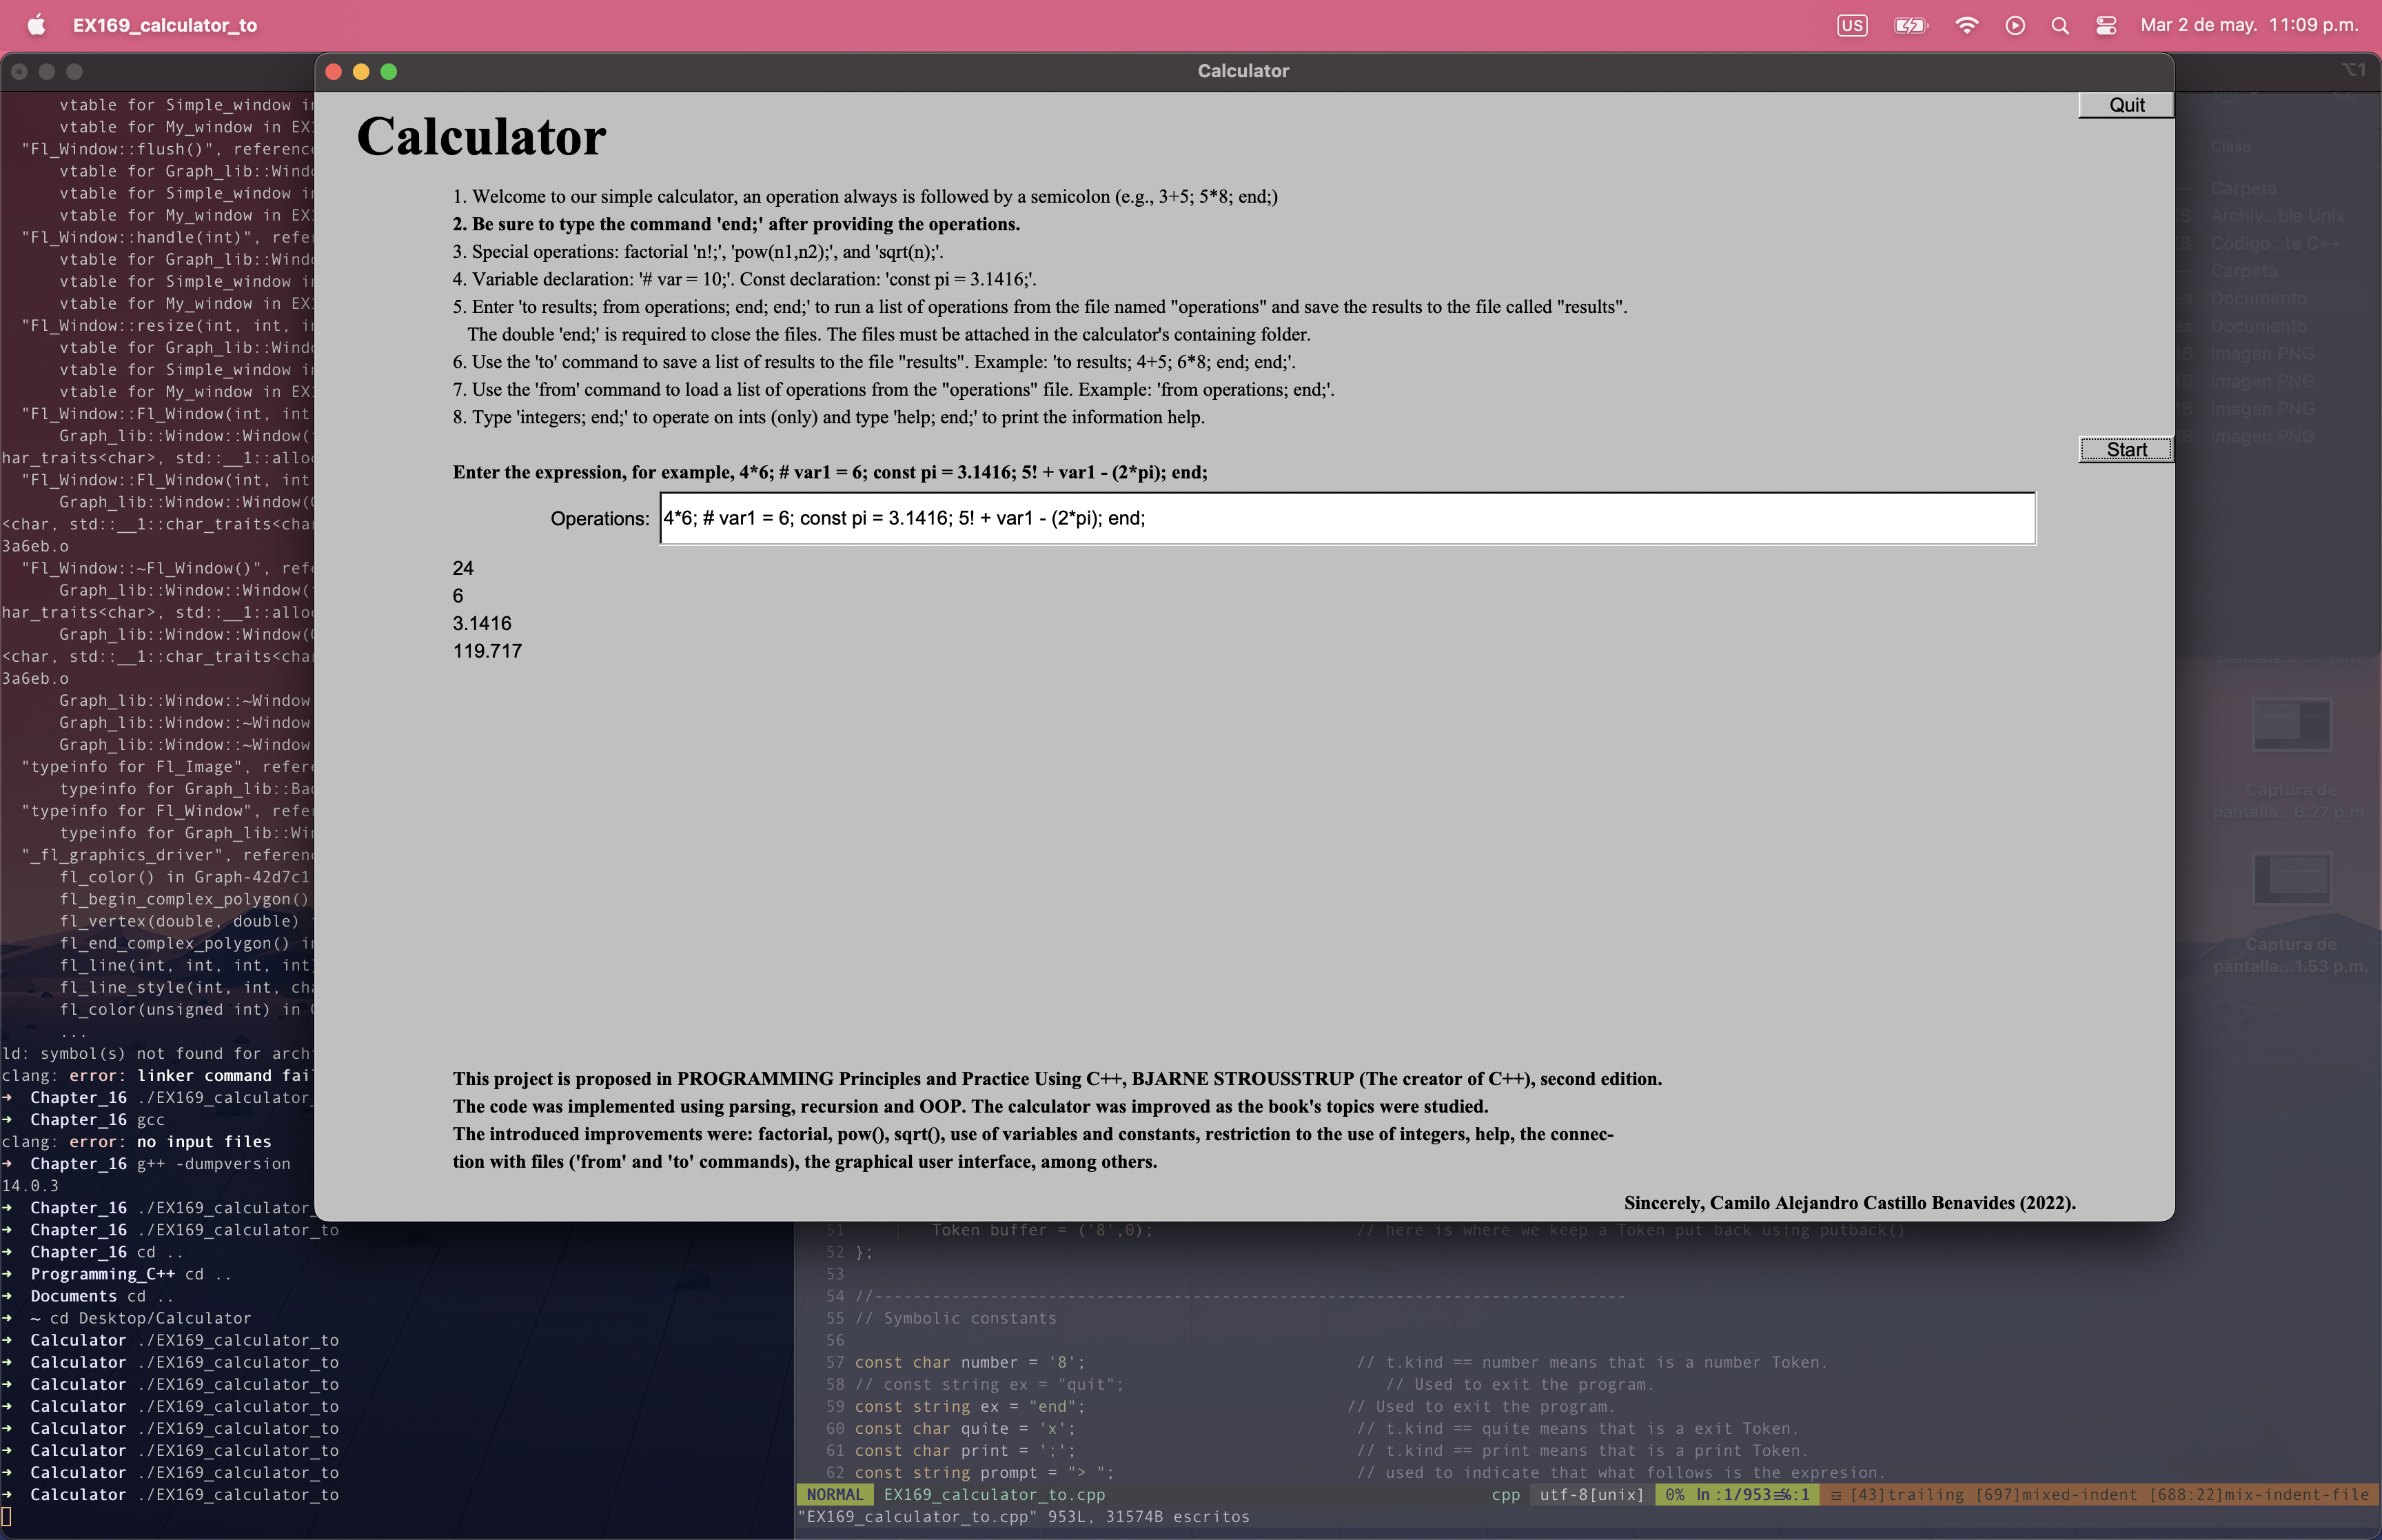Click the terminal cursor prompt at bottom

click(6, 1516)
